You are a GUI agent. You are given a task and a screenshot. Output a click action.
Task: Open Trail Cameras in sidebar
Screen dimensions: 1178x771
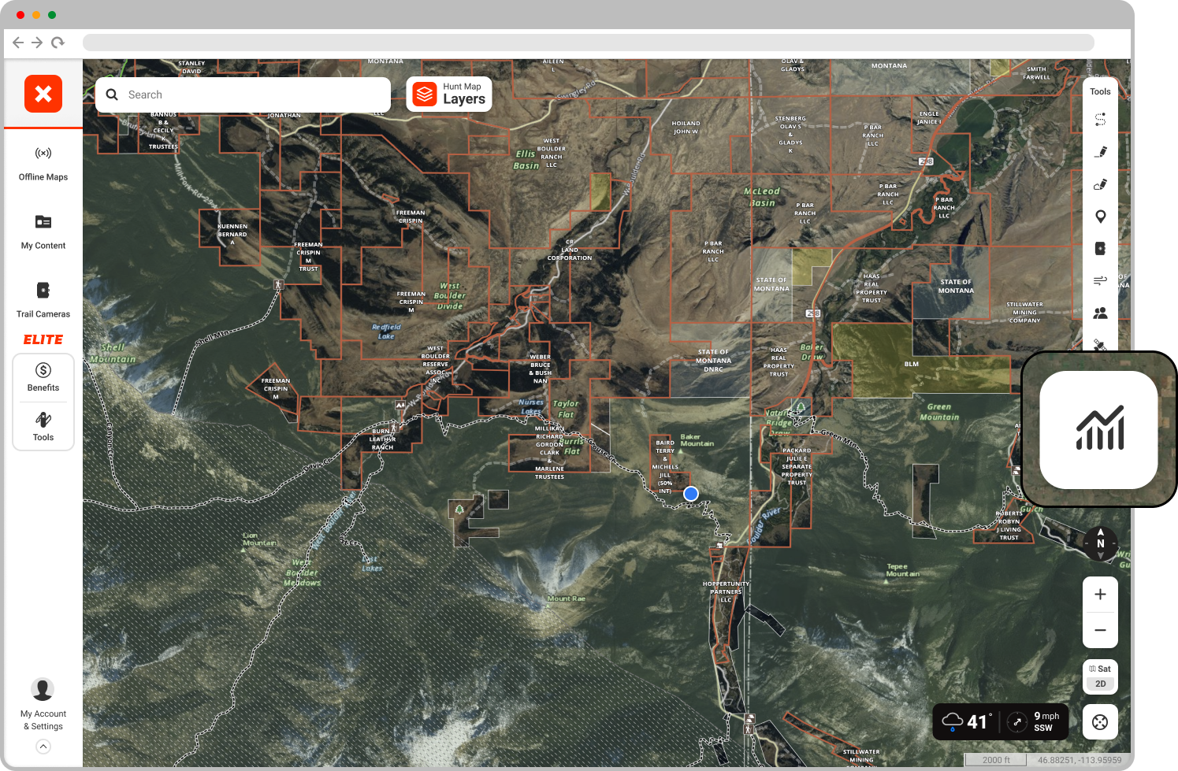[43, 300]
